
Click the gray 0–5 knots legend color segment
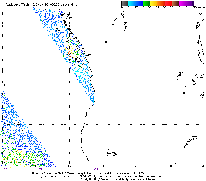click(x=125, y=3)
